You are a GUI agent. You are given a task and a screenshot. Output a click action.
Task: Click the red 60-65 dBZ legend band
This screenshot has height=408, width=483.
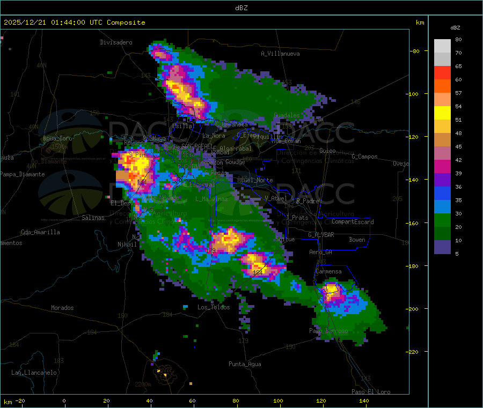click(442, 72)
